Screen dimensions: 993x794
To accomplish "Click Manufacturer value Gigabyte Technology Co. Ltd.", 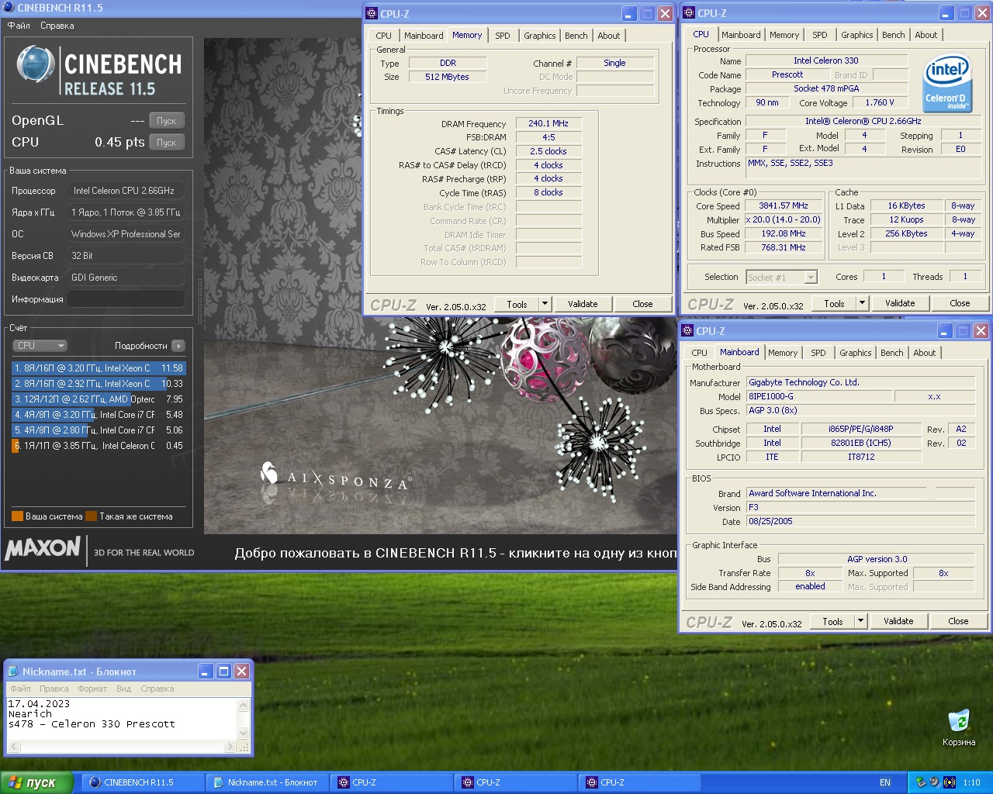I will [860, 382].
